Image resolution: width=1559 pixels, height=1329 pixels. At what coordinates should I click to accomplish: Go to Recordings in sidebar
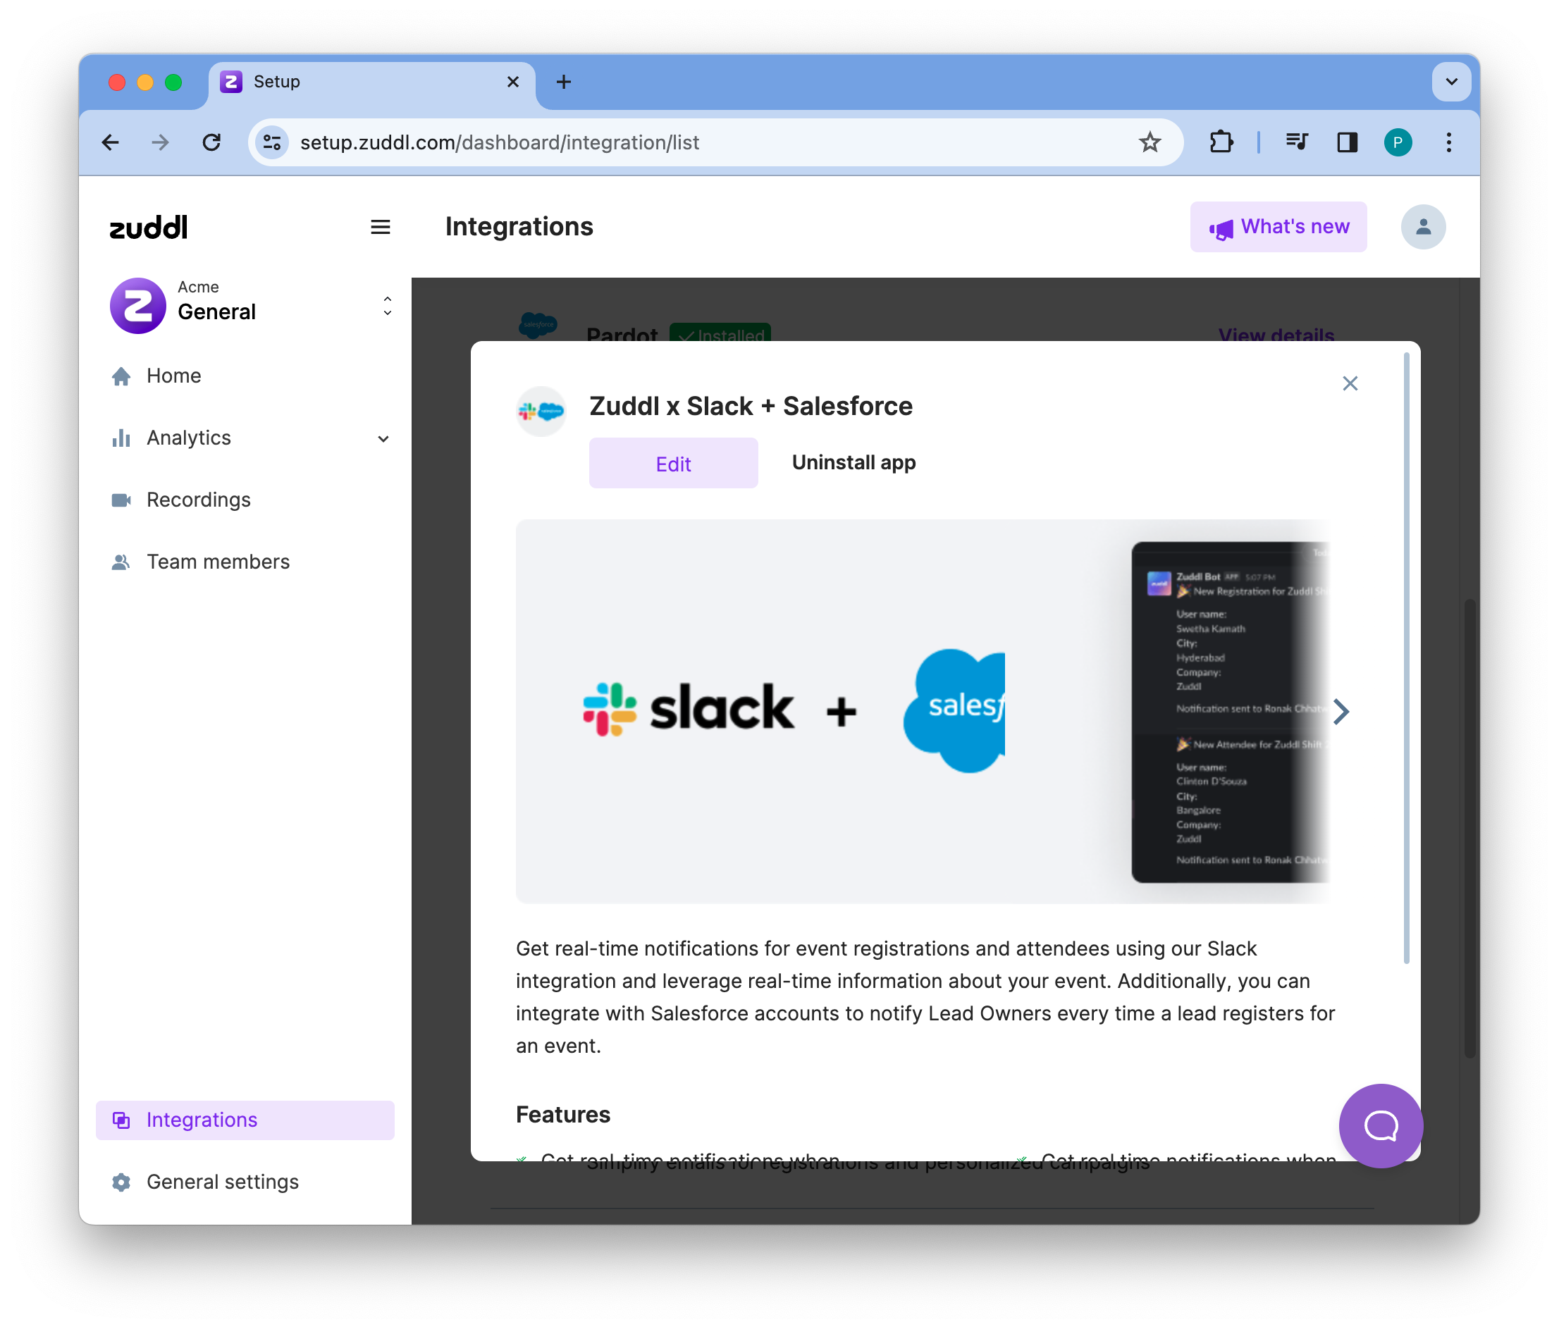pyautogui.click(x=198, y=500)
